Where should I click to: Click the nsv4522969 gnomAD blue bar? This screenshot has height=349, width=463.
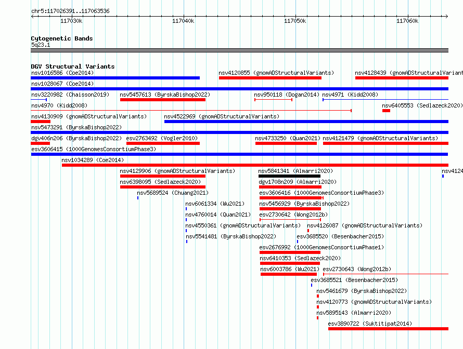pyautogui.click(x=306, y=122)
